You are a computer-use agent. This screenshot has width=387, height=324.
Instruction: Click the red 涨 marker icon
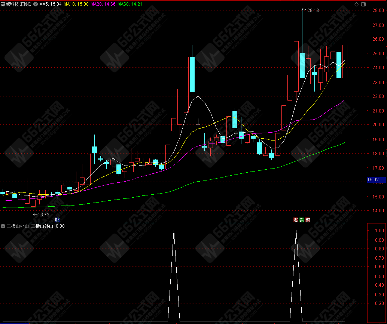[x=296, y=220]
